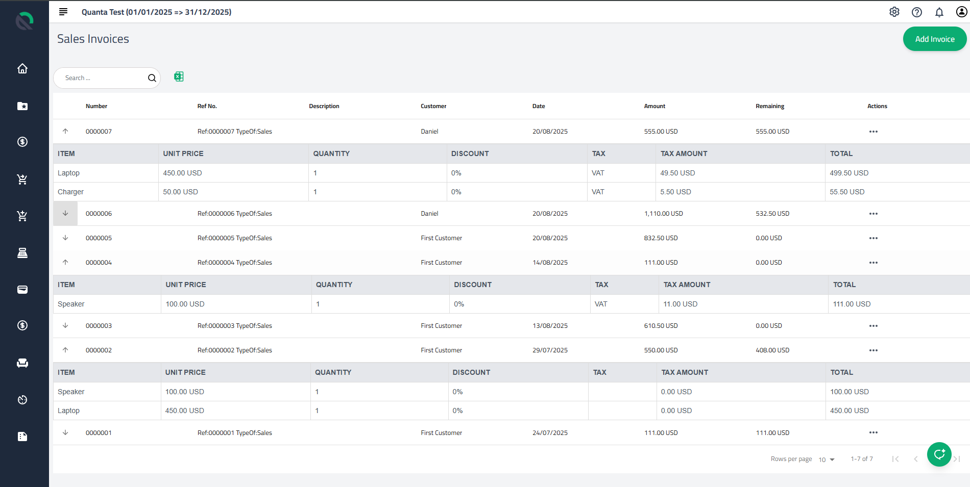Open the Rows per page dropdown
The height and width of the screenshot is (487, 970).
pos(826,459)
